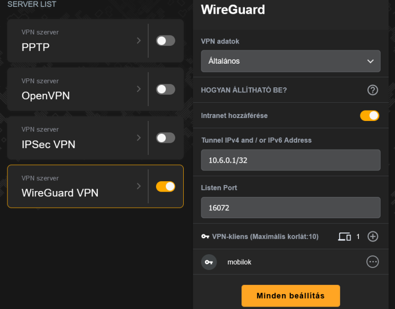Screen dimensions: 395x309
Task: Click the Minden beállítás button
Action: (x=291, y=296)
